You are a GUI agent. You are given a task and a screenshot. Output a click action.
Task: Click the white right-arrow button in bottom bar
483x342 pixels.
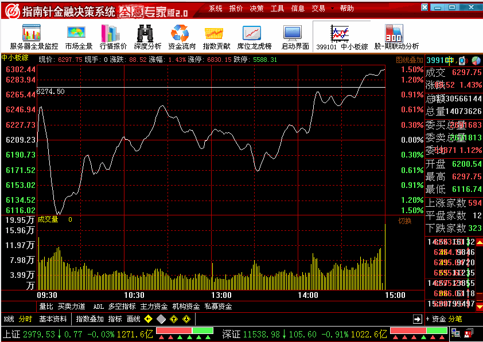(418, 319)
